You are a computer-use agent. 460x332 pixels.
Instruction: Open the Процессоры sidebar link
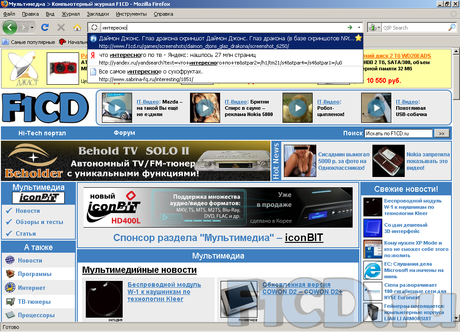pos(36,315)
